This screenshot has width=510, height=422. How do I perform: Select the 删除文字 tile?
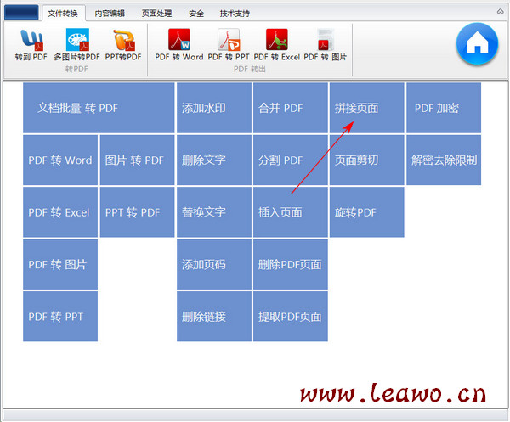(x=214, y=160)
